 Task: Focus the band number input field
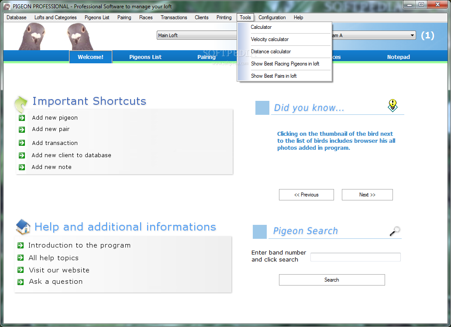tap(355, 257)
